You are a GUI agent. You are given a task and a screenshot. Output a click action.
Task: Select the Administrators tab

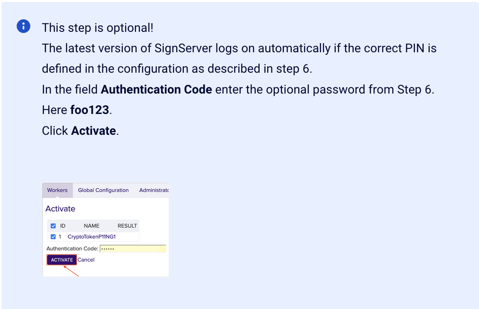pyautogui.click(x=155, y=190)
